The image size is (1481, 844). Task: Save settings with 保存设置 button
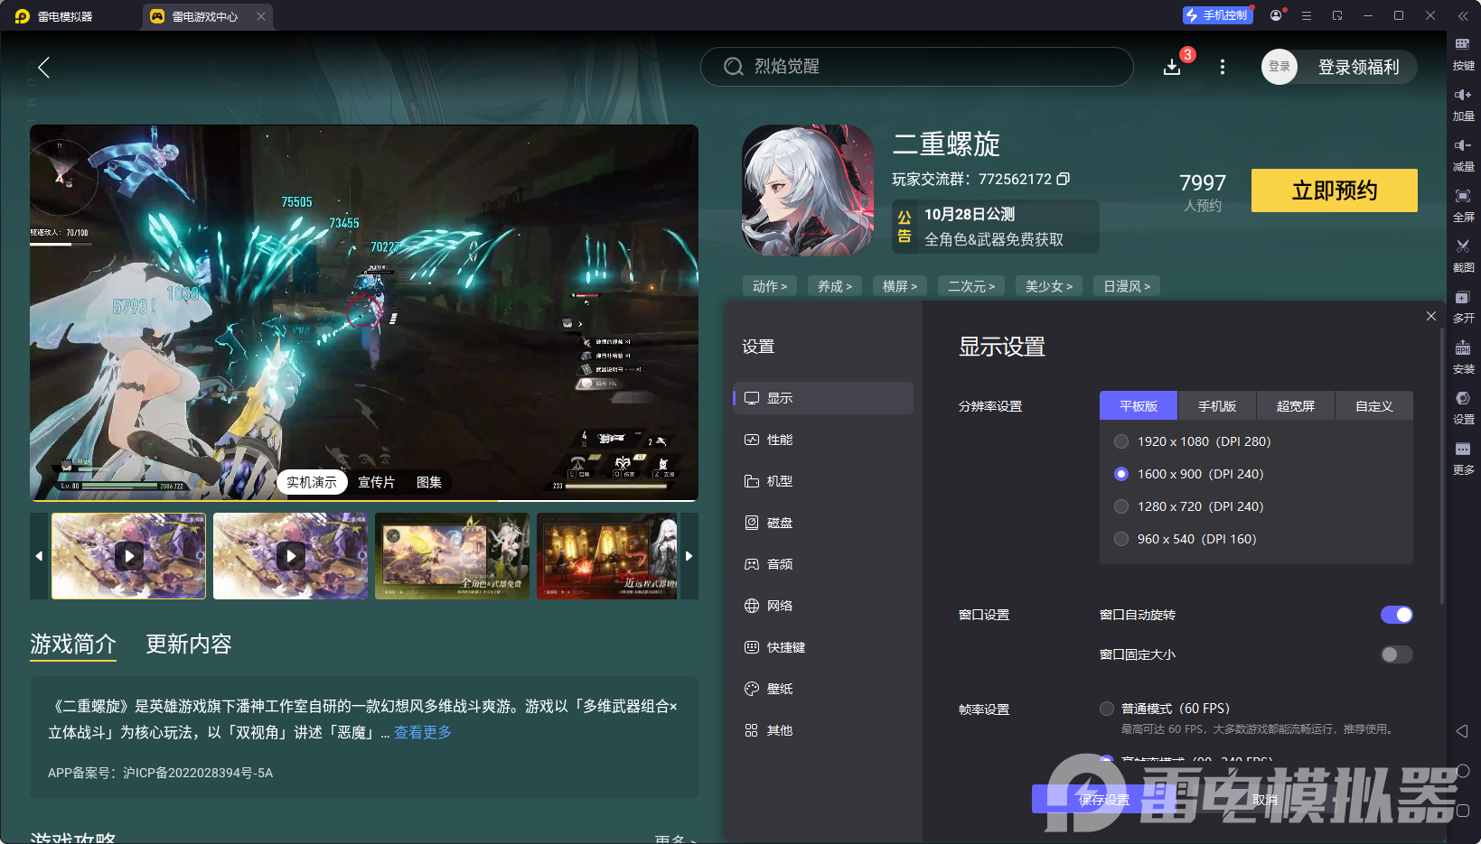click(1102, 800)
